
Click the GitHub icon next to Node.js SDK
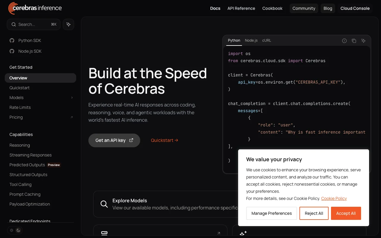coord(12,51)
